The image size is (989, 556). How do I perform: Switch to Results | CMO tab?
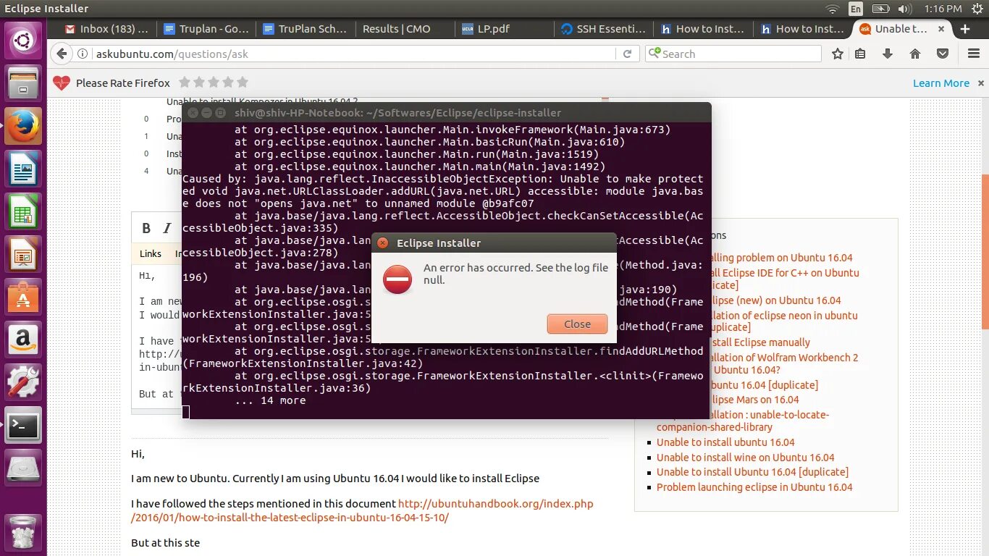[405, 29]
